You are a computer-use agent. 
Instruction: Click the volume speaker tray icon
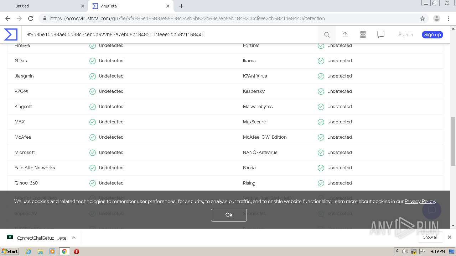[x=405, y=251]
